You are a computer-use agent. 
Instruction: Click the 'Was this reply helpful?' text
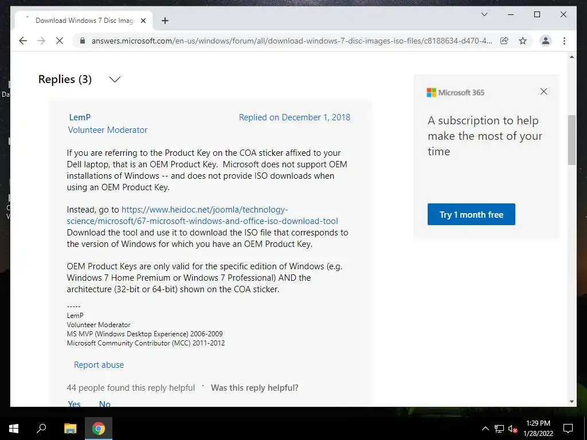tap(255, 388)
